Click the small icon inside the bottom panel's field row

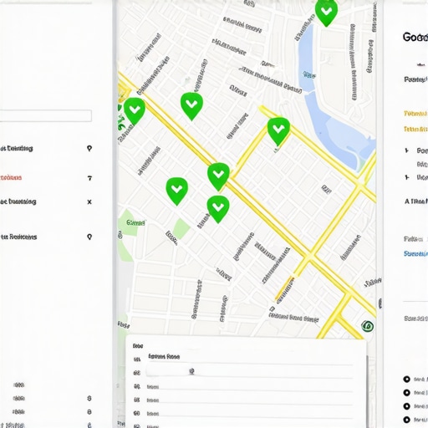[191, 371]
